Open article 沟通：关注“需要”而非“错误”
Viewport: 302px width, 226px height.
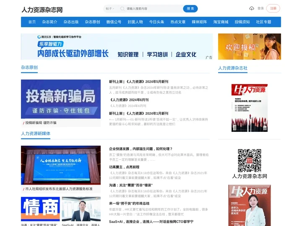click(x=131, y=185)
